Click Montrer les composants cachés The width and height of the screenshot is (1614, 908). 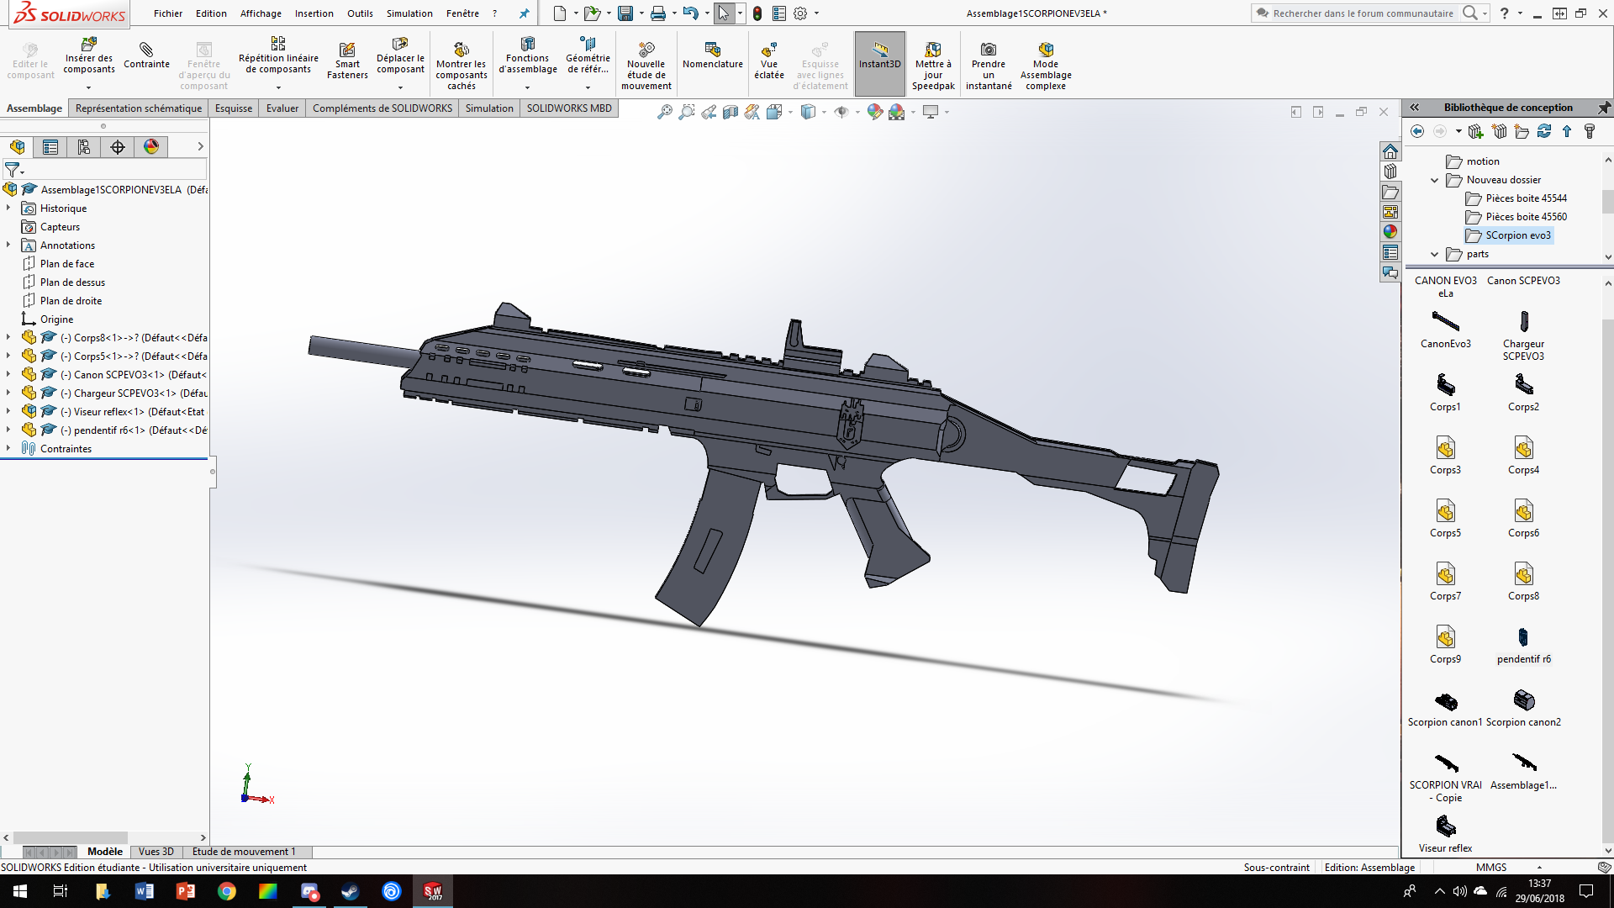461,66
